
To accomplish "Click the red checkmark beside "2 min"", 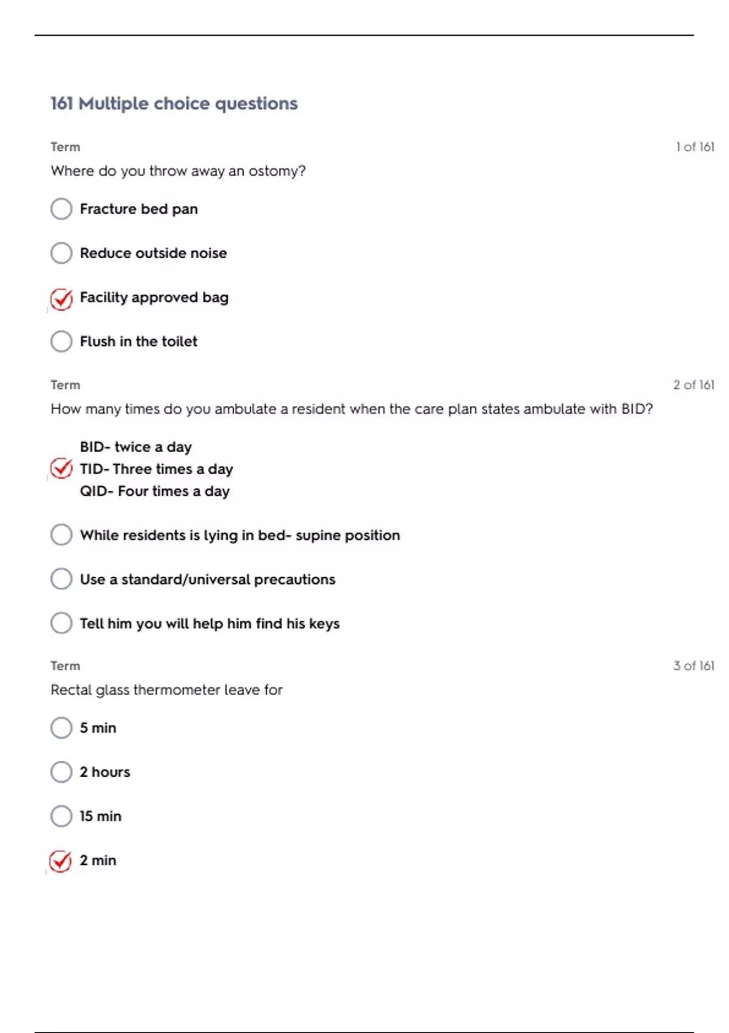I will click(61, 861).
